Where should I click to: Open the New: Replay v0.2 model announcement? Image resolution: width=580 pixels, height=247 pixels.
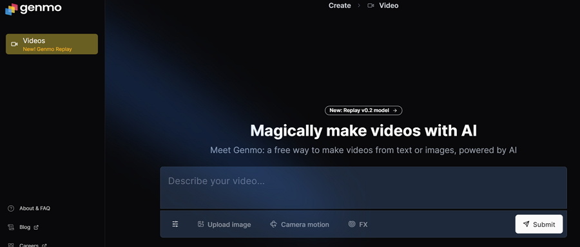coord(363,110)
